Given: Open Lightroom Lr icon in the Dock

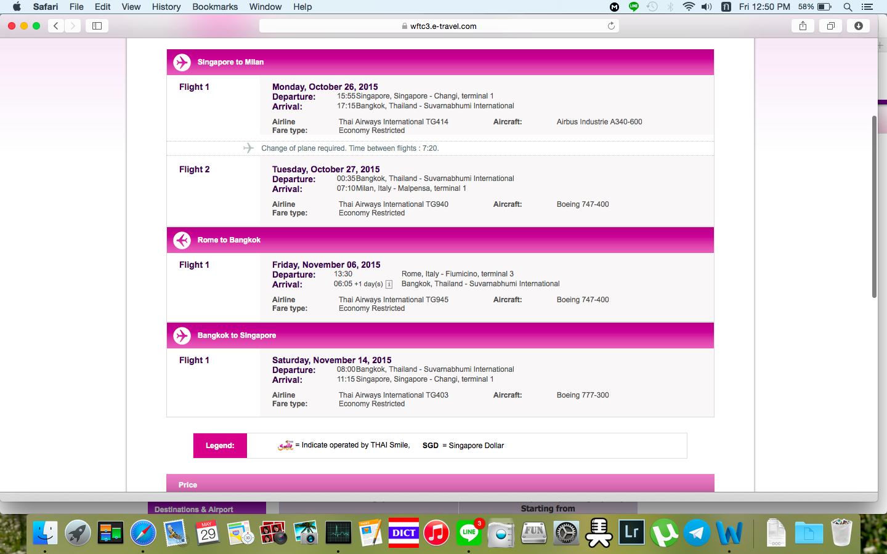Looking at the screenshot, I should point(631,533).
